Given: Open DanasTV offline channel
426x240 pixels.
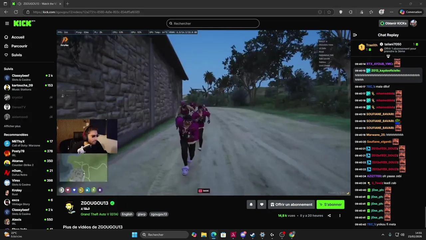Looking at the screenshot, I should [28, 107].
